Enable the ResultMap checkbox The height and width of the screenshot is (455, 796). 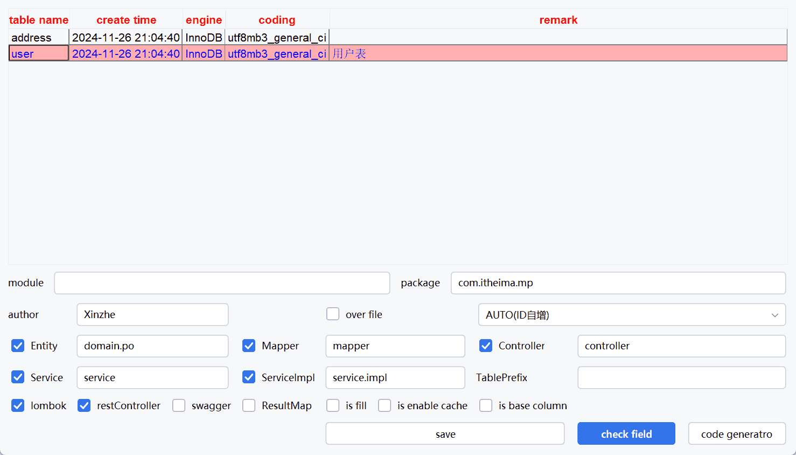(x=249, y=405)
